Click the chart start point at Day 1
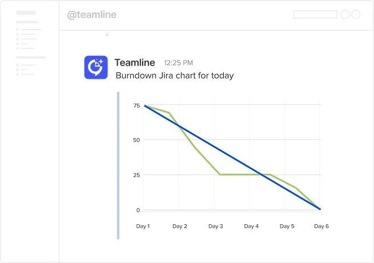The image size is (374, 263). click(x=145, y=106)
